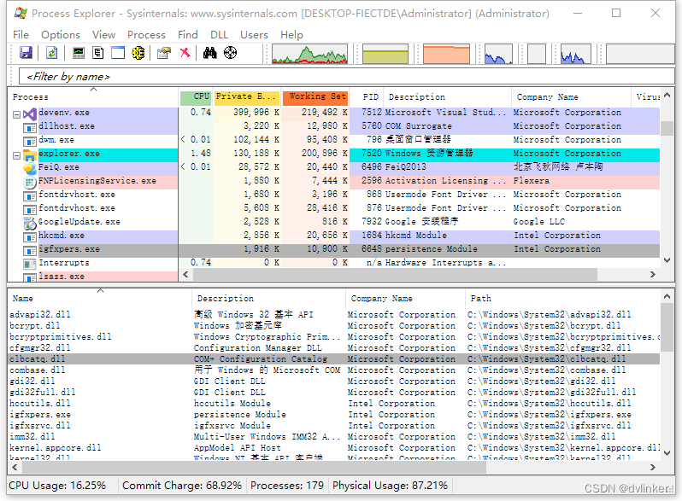The width and height of the screenshot is (682, 501).
Task: Click Physical Usage in the status bar
Action: coord(391,486)
